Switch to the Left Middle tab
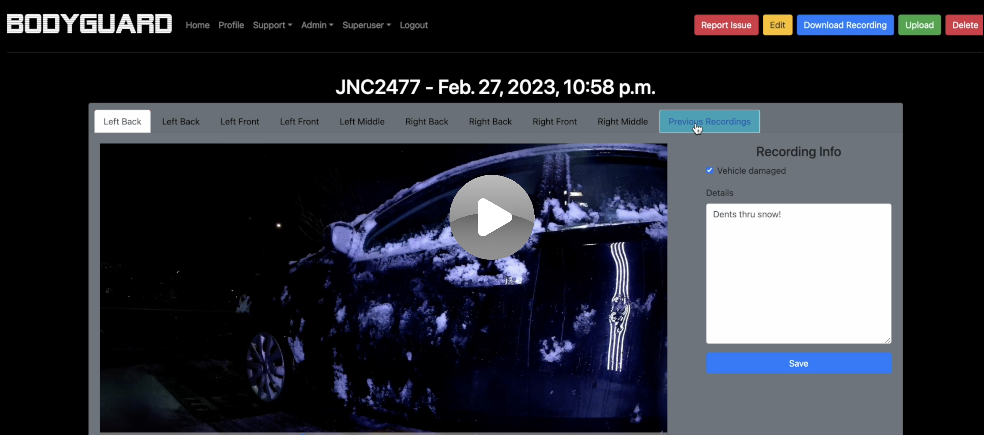Screen dimensions: 984x435 (x=362, y=121)
